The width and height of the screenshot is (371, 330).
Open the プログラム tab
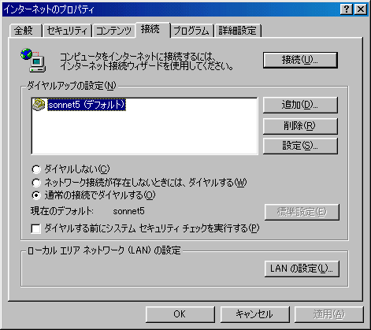coord(191,31)
